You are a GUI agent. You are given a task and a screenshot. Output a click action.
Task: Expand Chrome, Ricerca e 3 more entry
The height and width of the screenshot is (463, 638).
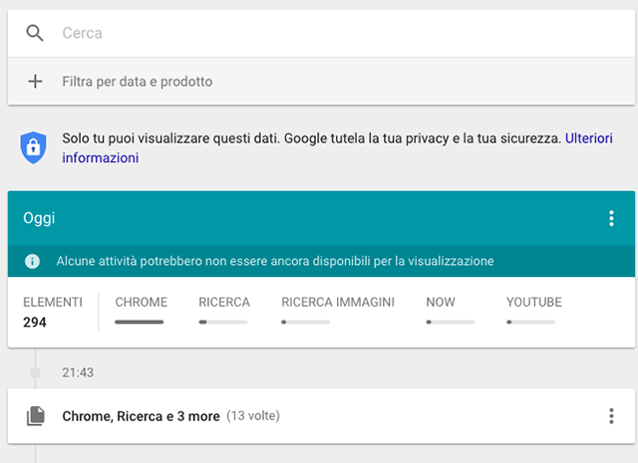click(141, 416)
